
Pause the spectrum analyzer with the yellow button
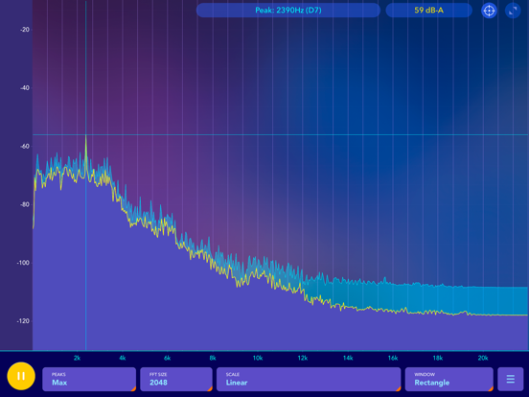click(x=21, y=376)
